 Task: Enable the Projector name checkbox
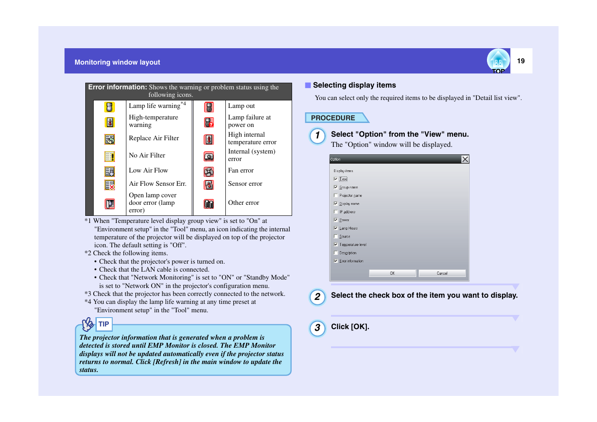[336, 195]
